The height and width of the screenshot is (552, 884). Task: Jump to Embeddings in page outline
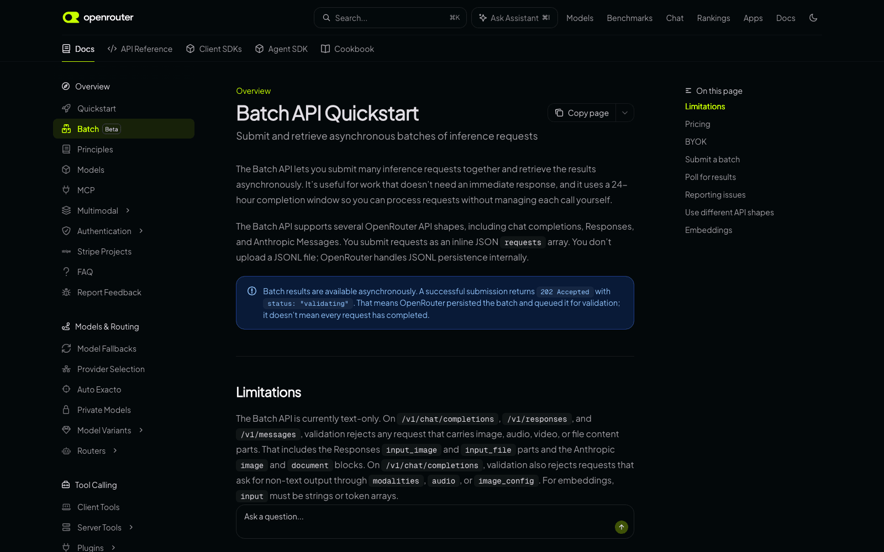[708, 230]
